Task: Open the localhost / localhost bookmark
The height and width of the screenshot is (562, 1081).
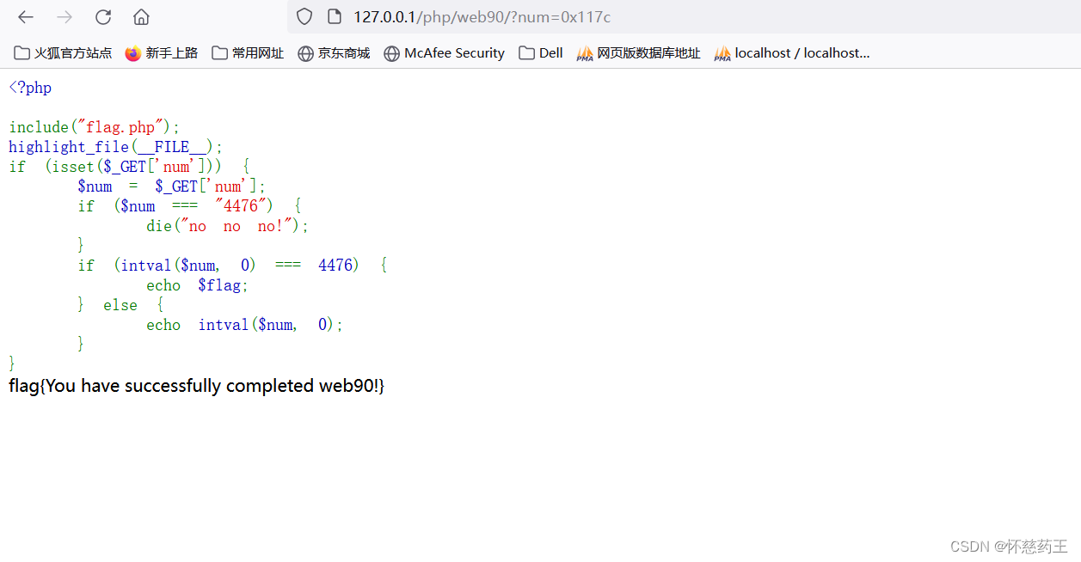Action: 790,52
